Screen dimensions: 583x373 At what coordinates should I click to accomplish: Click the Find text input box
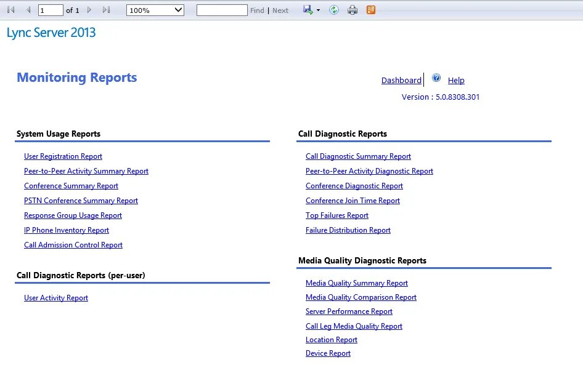[x=222, y=10]
